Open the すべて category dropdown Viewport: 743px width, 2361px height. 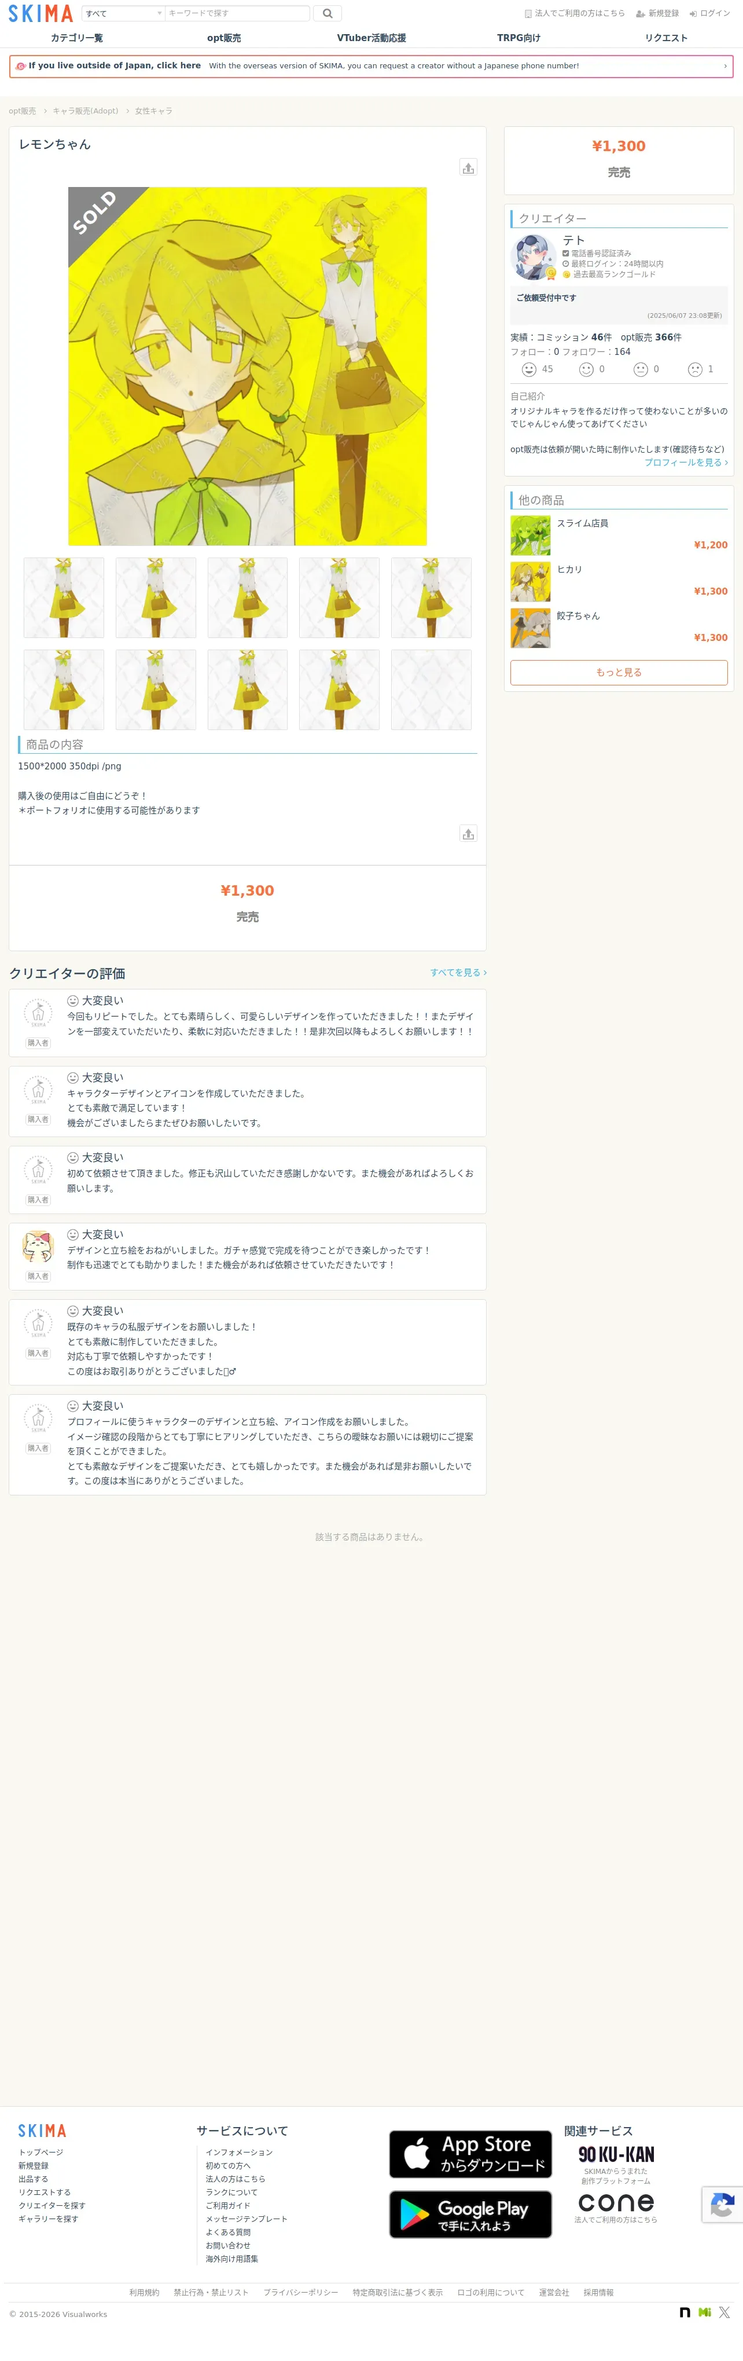[x=124, y=14]
